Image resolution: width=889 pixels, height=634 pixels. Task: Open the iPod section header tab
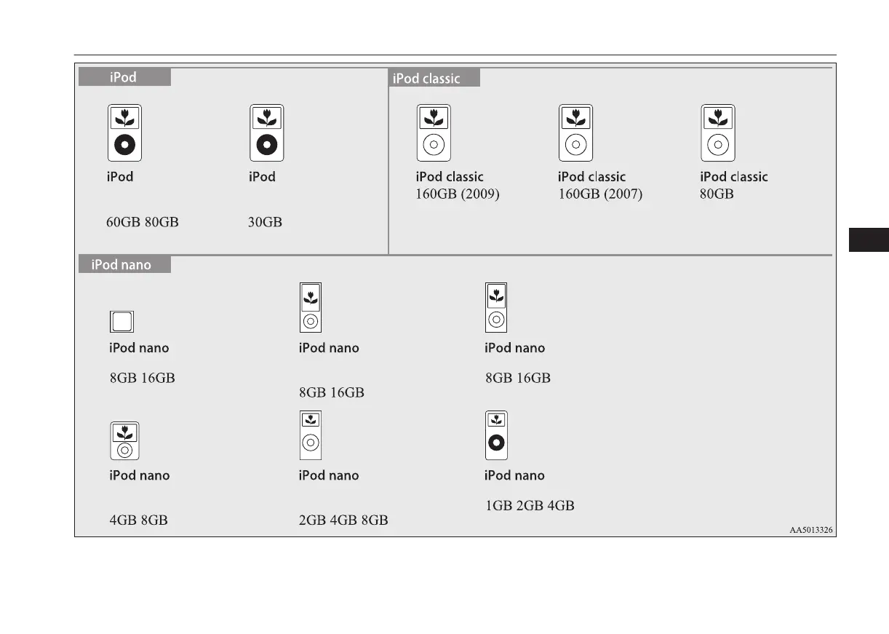(124, 77)
